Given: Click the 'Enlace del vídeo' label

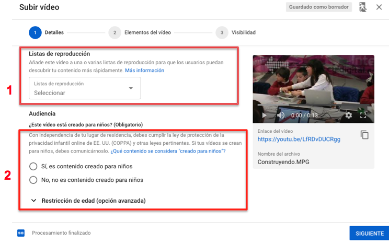Looking at the screenshot, I should (x=275, y=131).
